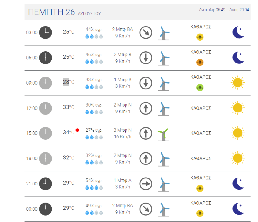Select the mosquito activity icon at 09:00
The image size is (258, 222).
(200, 87)
